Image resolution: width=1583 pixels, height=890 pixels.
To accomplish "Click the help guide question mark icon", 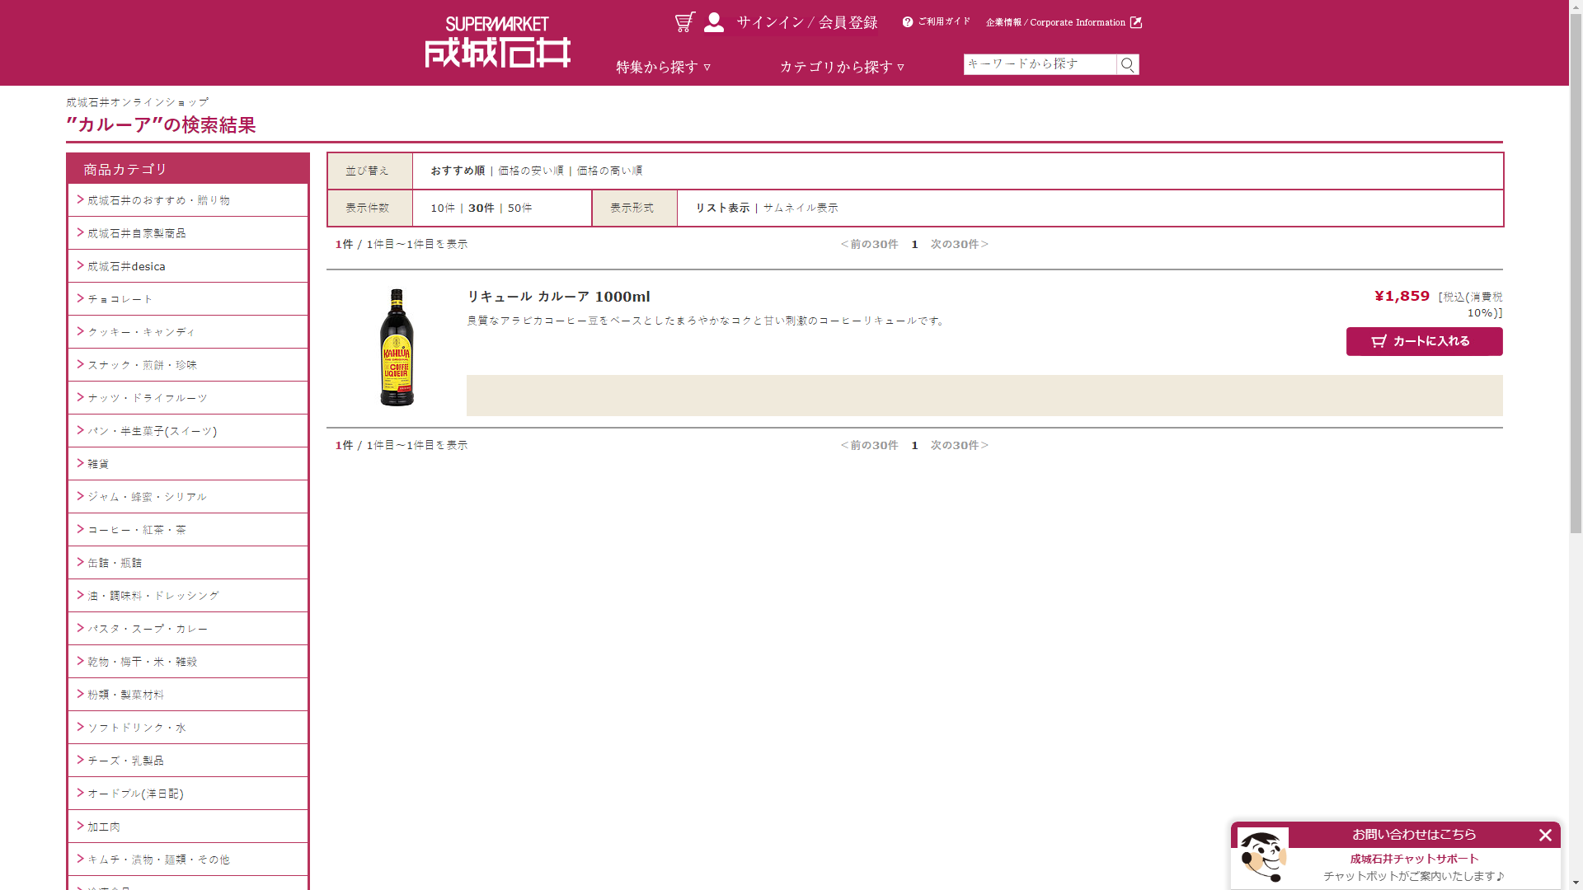I will (x=908, y=22).
